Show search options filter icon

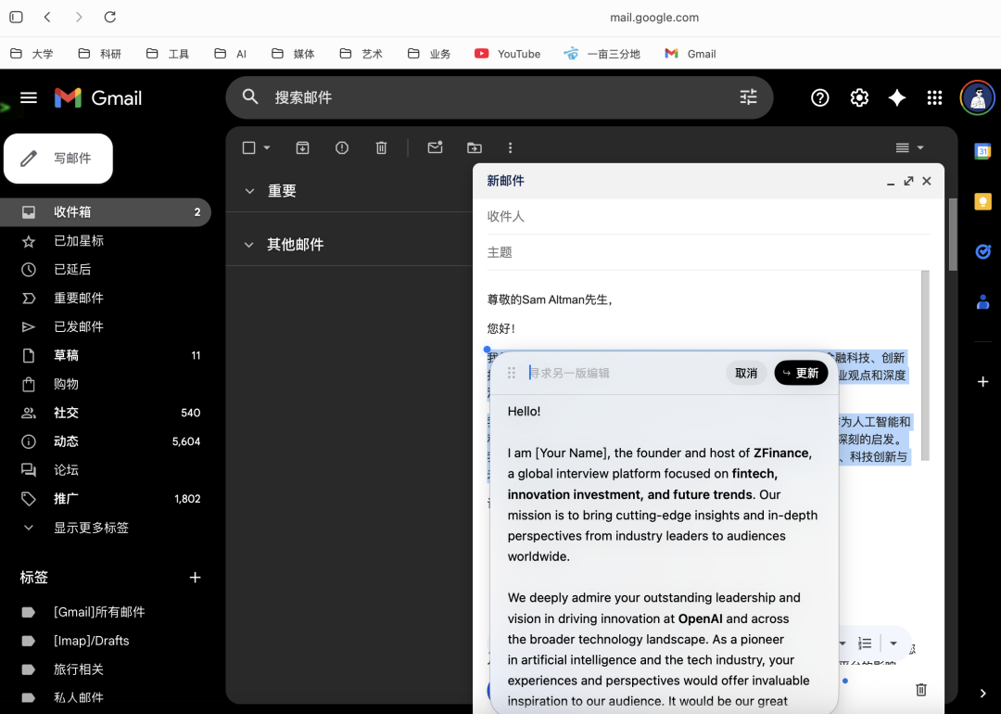[748, 97]
